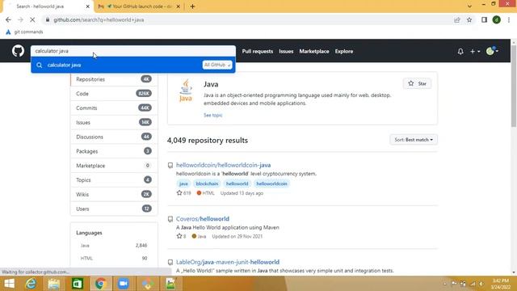Go to Issues in the header
517x291 pixels.
(286, 52)
